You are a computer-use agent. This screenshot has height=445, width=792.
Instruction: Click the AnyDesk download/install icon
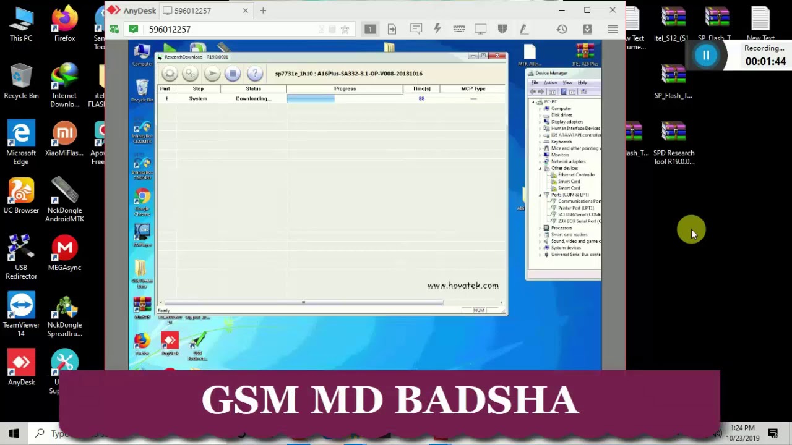click(x=587, y=29)
